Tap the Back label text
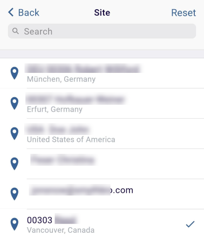 [29, 12]
